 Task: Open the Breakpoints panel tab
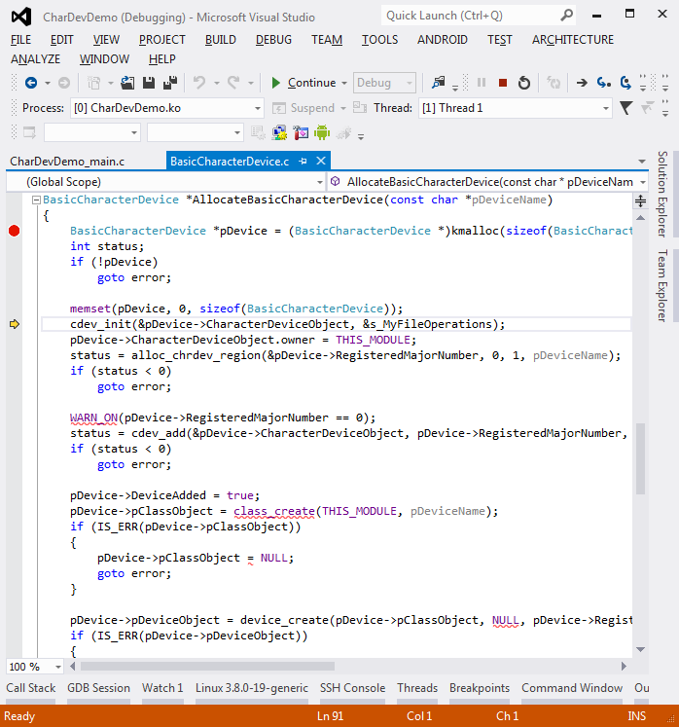(x=480, y=688)
